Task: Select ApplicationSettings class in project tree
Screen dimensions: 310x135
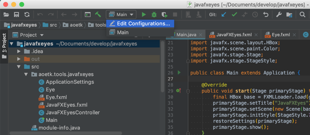Action: pyautogui.click(x=70, y=82)
